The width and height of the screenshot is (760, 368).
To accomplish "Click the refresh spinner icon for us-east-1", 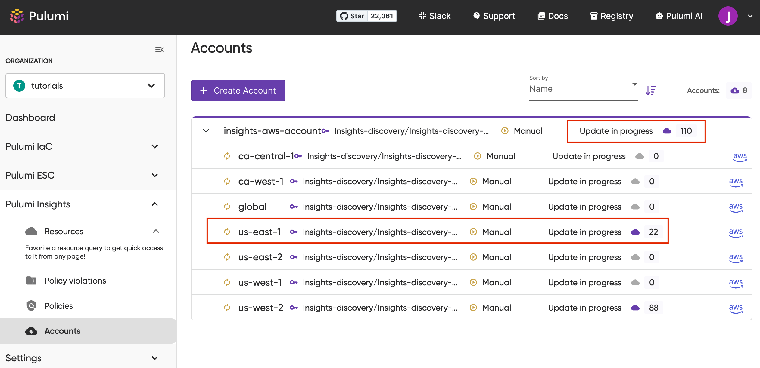I will pos(227,232).
